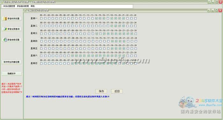This screenshot has height=120, width=223.
Task: Uncheck the 14 hour box for 星期三
Action: coord(97,34)
